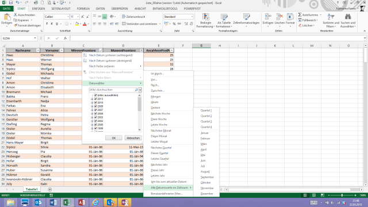Click the percent format icon

[174, 24]
